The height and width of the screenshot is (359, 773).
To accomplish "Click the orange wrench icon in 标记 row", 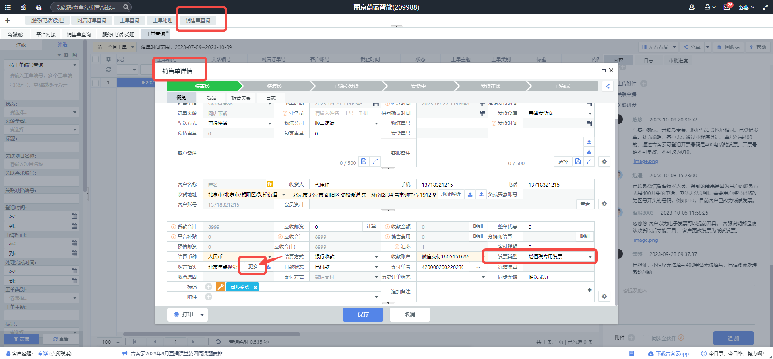I will click(x=220, y=287).
